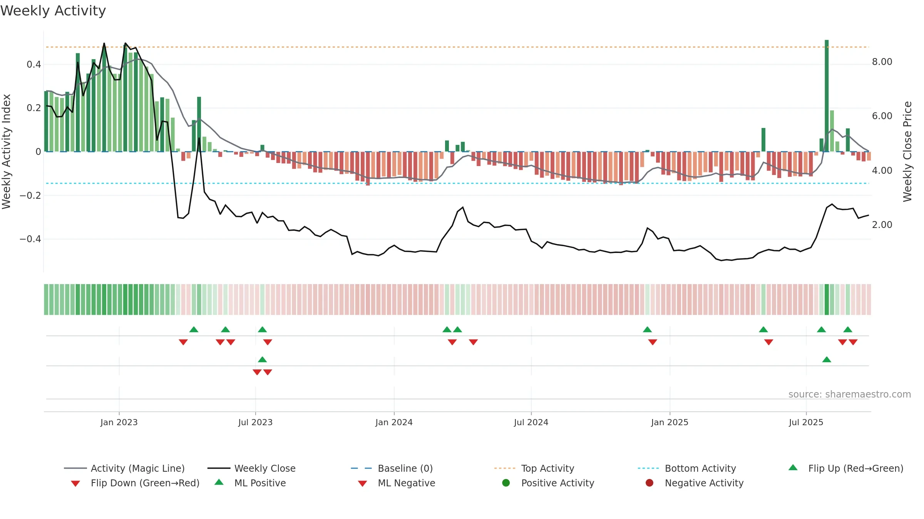Click the tallest green bar near Jul 2025
This screenshot has width=924, height=519.
[x=827, y=96]
